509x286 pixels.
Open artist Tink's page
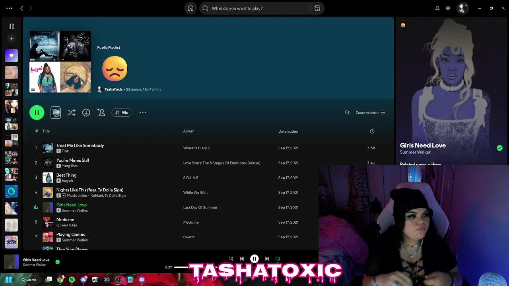66,151
